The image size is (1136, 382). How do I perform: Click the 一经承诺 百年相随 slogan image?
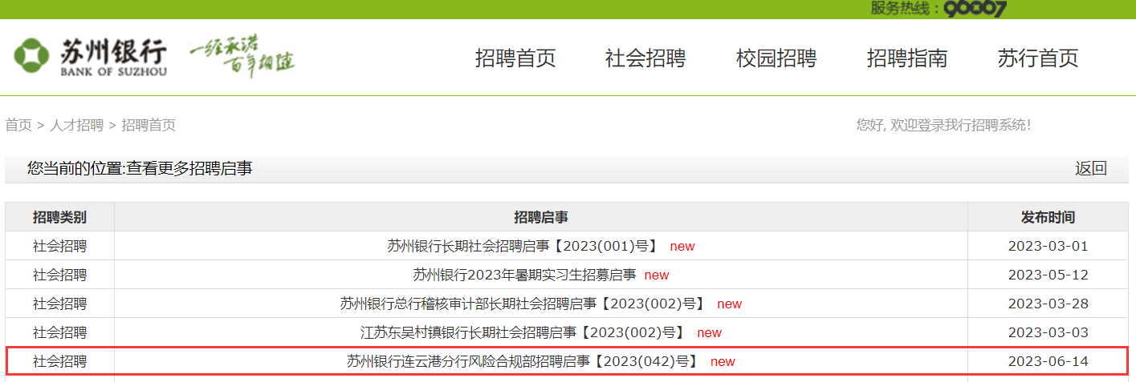pos(242,58)
